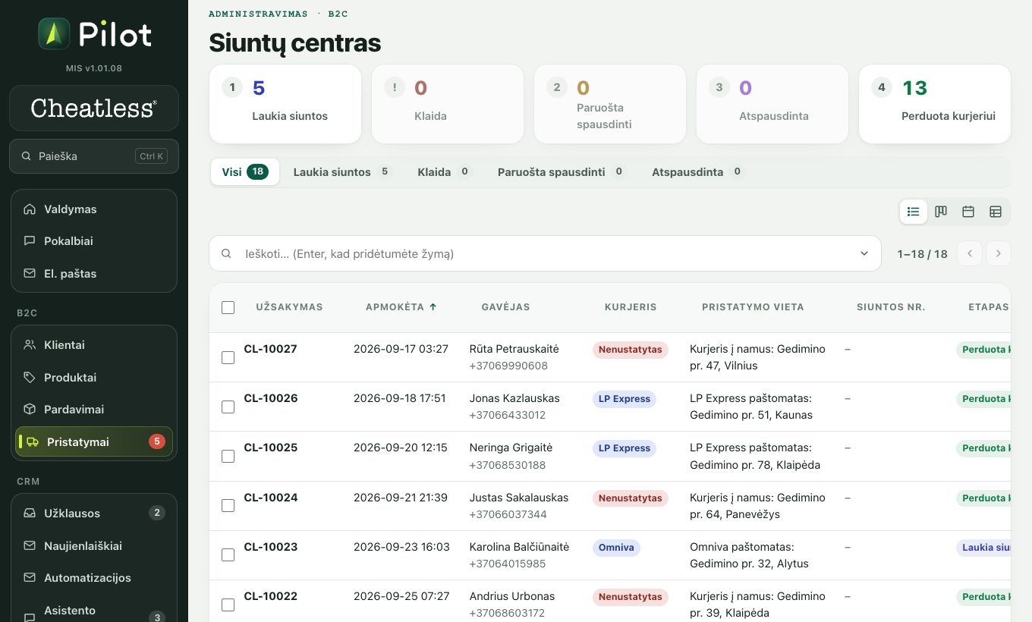Open the Cheatless workspace button
1032x622 pixels.
click(x=94, y=108)
